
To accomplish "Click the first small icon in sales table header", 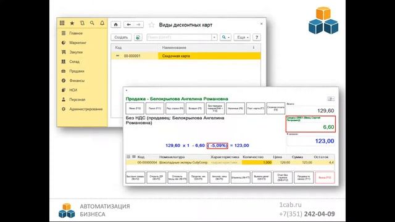I will tap(128, 157).
